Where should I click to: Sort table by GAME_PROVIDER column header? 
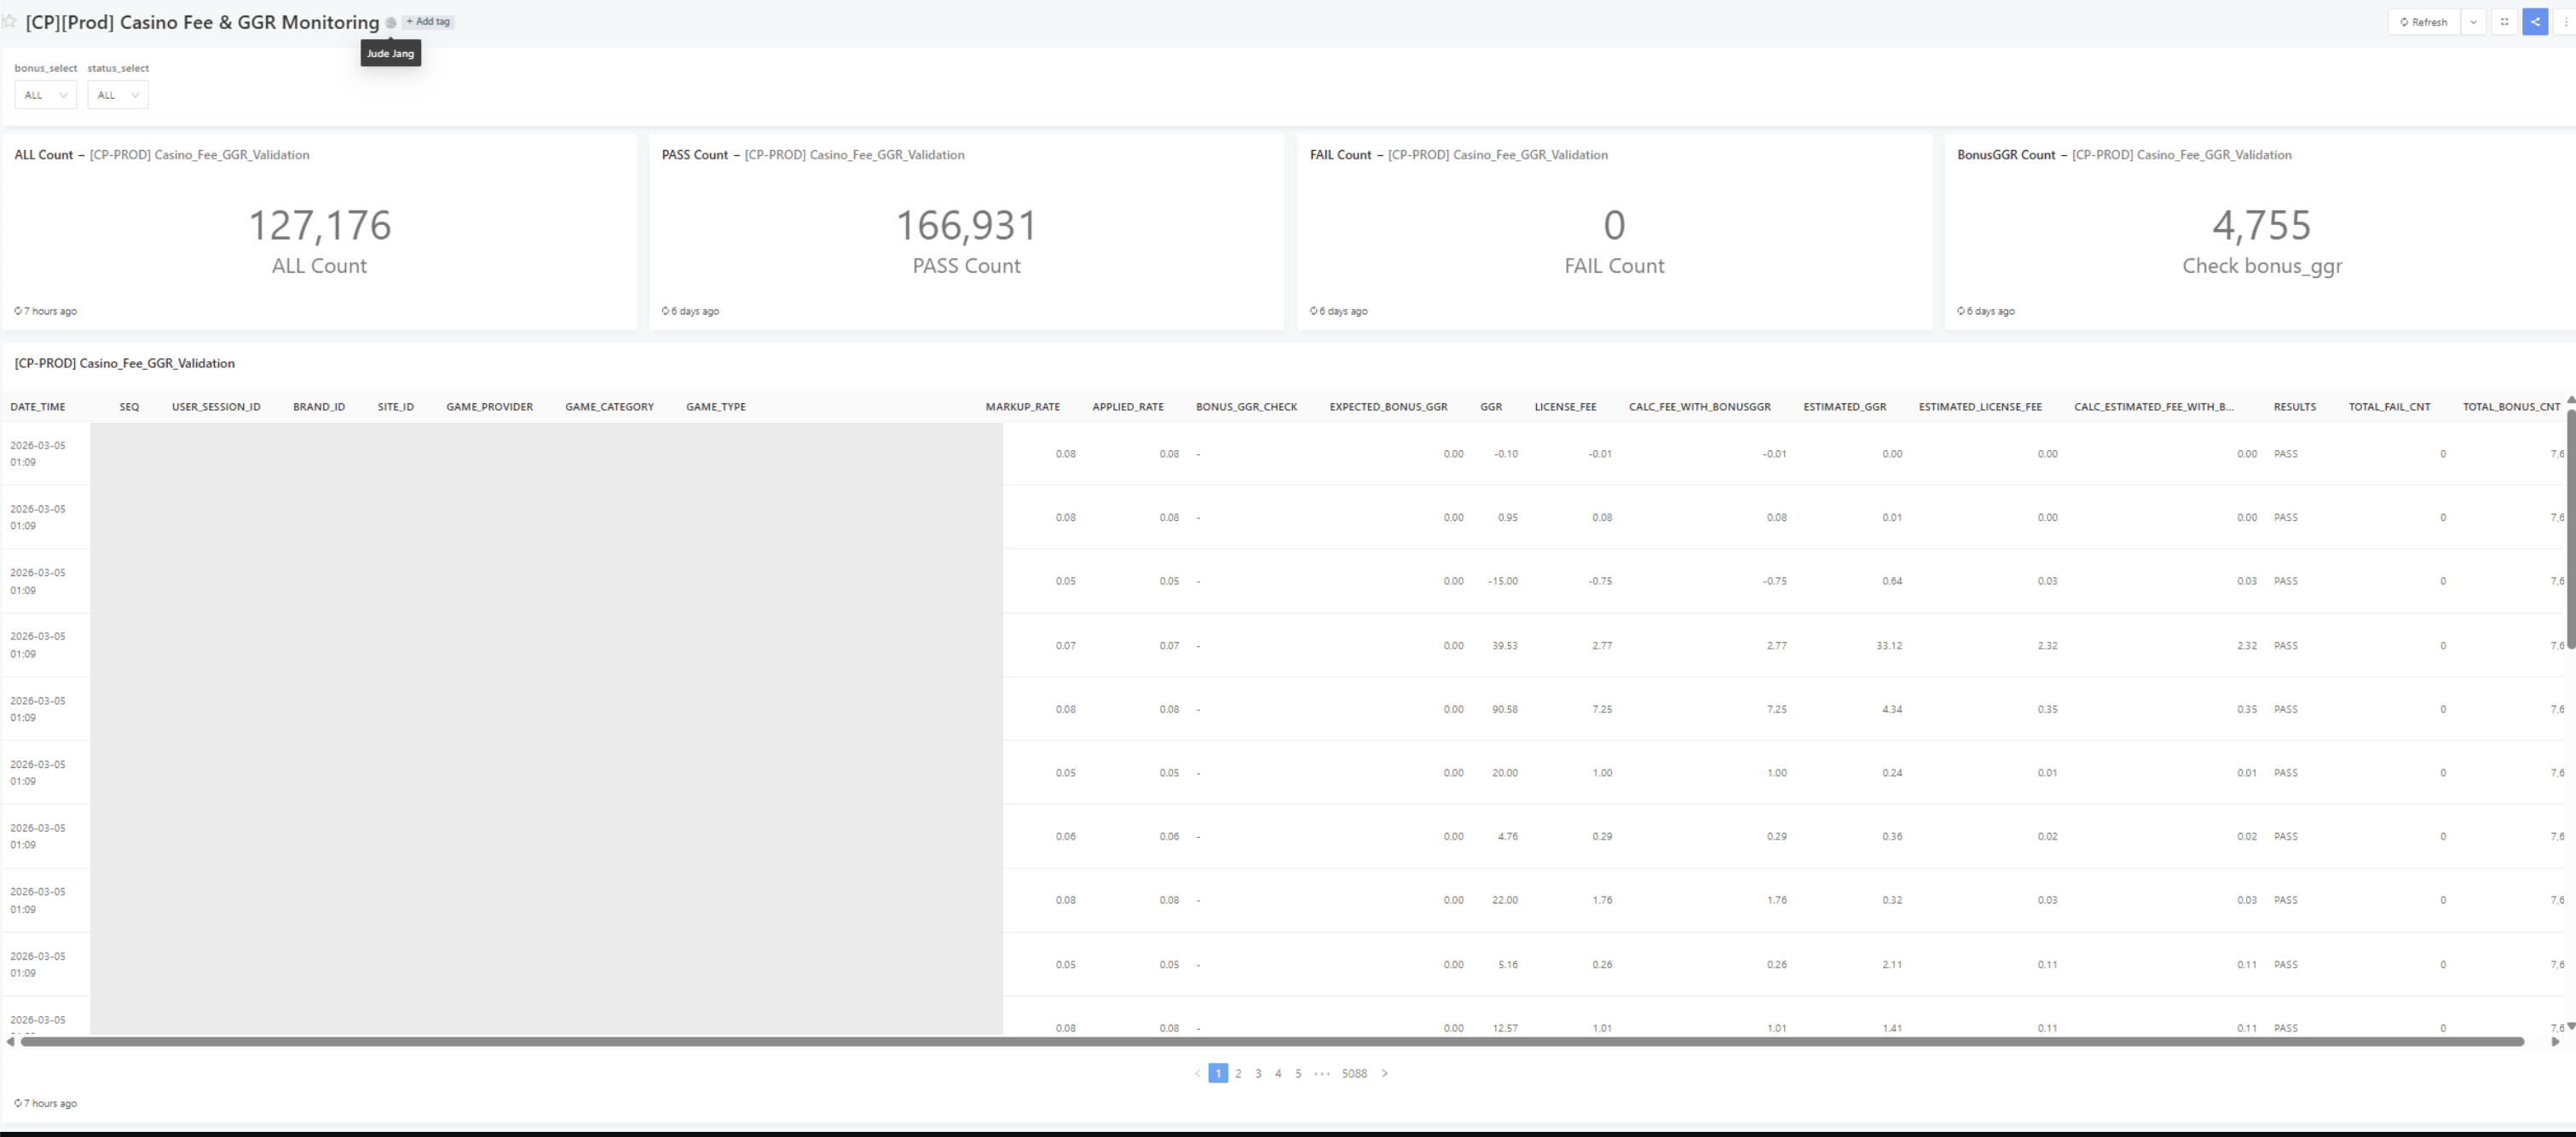coord(490,407)
